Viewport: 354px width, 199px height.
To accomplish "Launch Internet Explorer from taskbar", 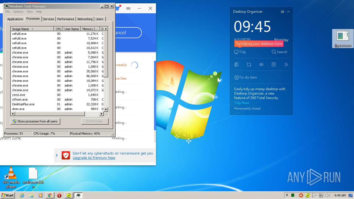I will point(22,195).
